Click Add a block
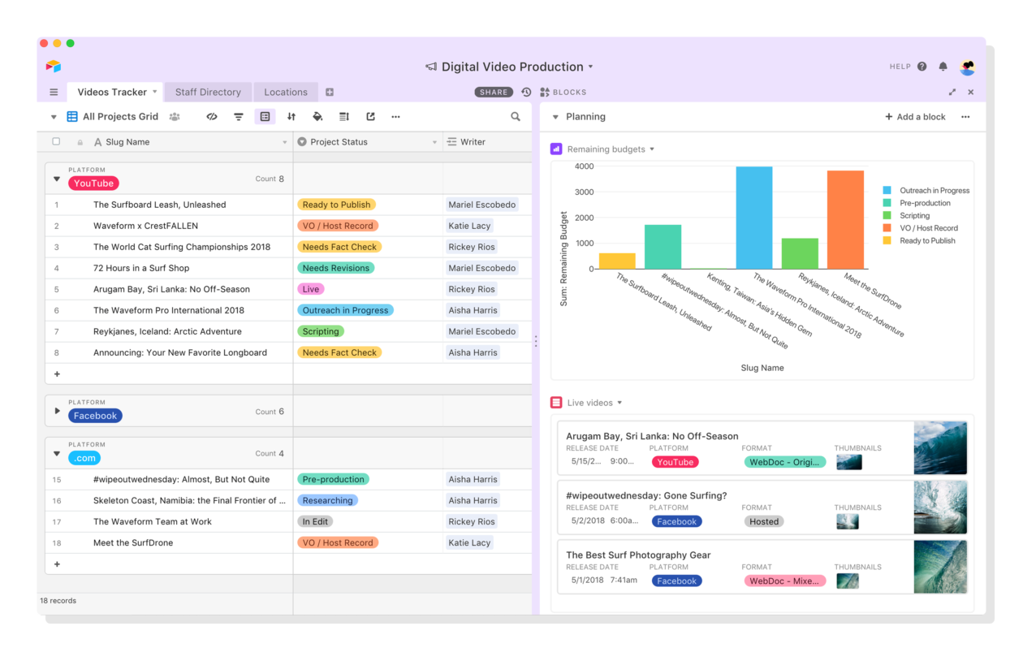The height and width of the screenshot is (652, 1023). pos(915,117)
